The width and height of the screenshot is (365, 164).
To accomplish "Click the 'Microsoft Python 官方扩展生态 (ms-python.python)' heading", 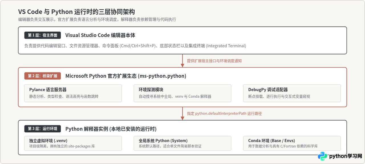I will (x=126, y=76).
